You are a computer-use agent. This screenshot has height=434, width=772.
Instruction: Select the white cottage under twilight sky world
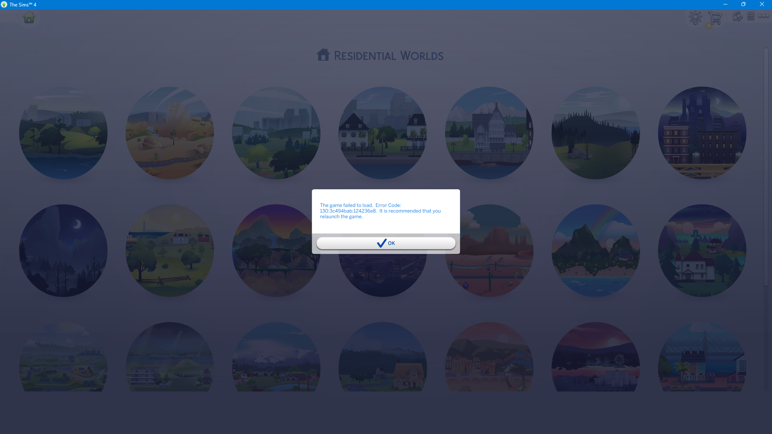pyautogui.click(x=702, y=250)
